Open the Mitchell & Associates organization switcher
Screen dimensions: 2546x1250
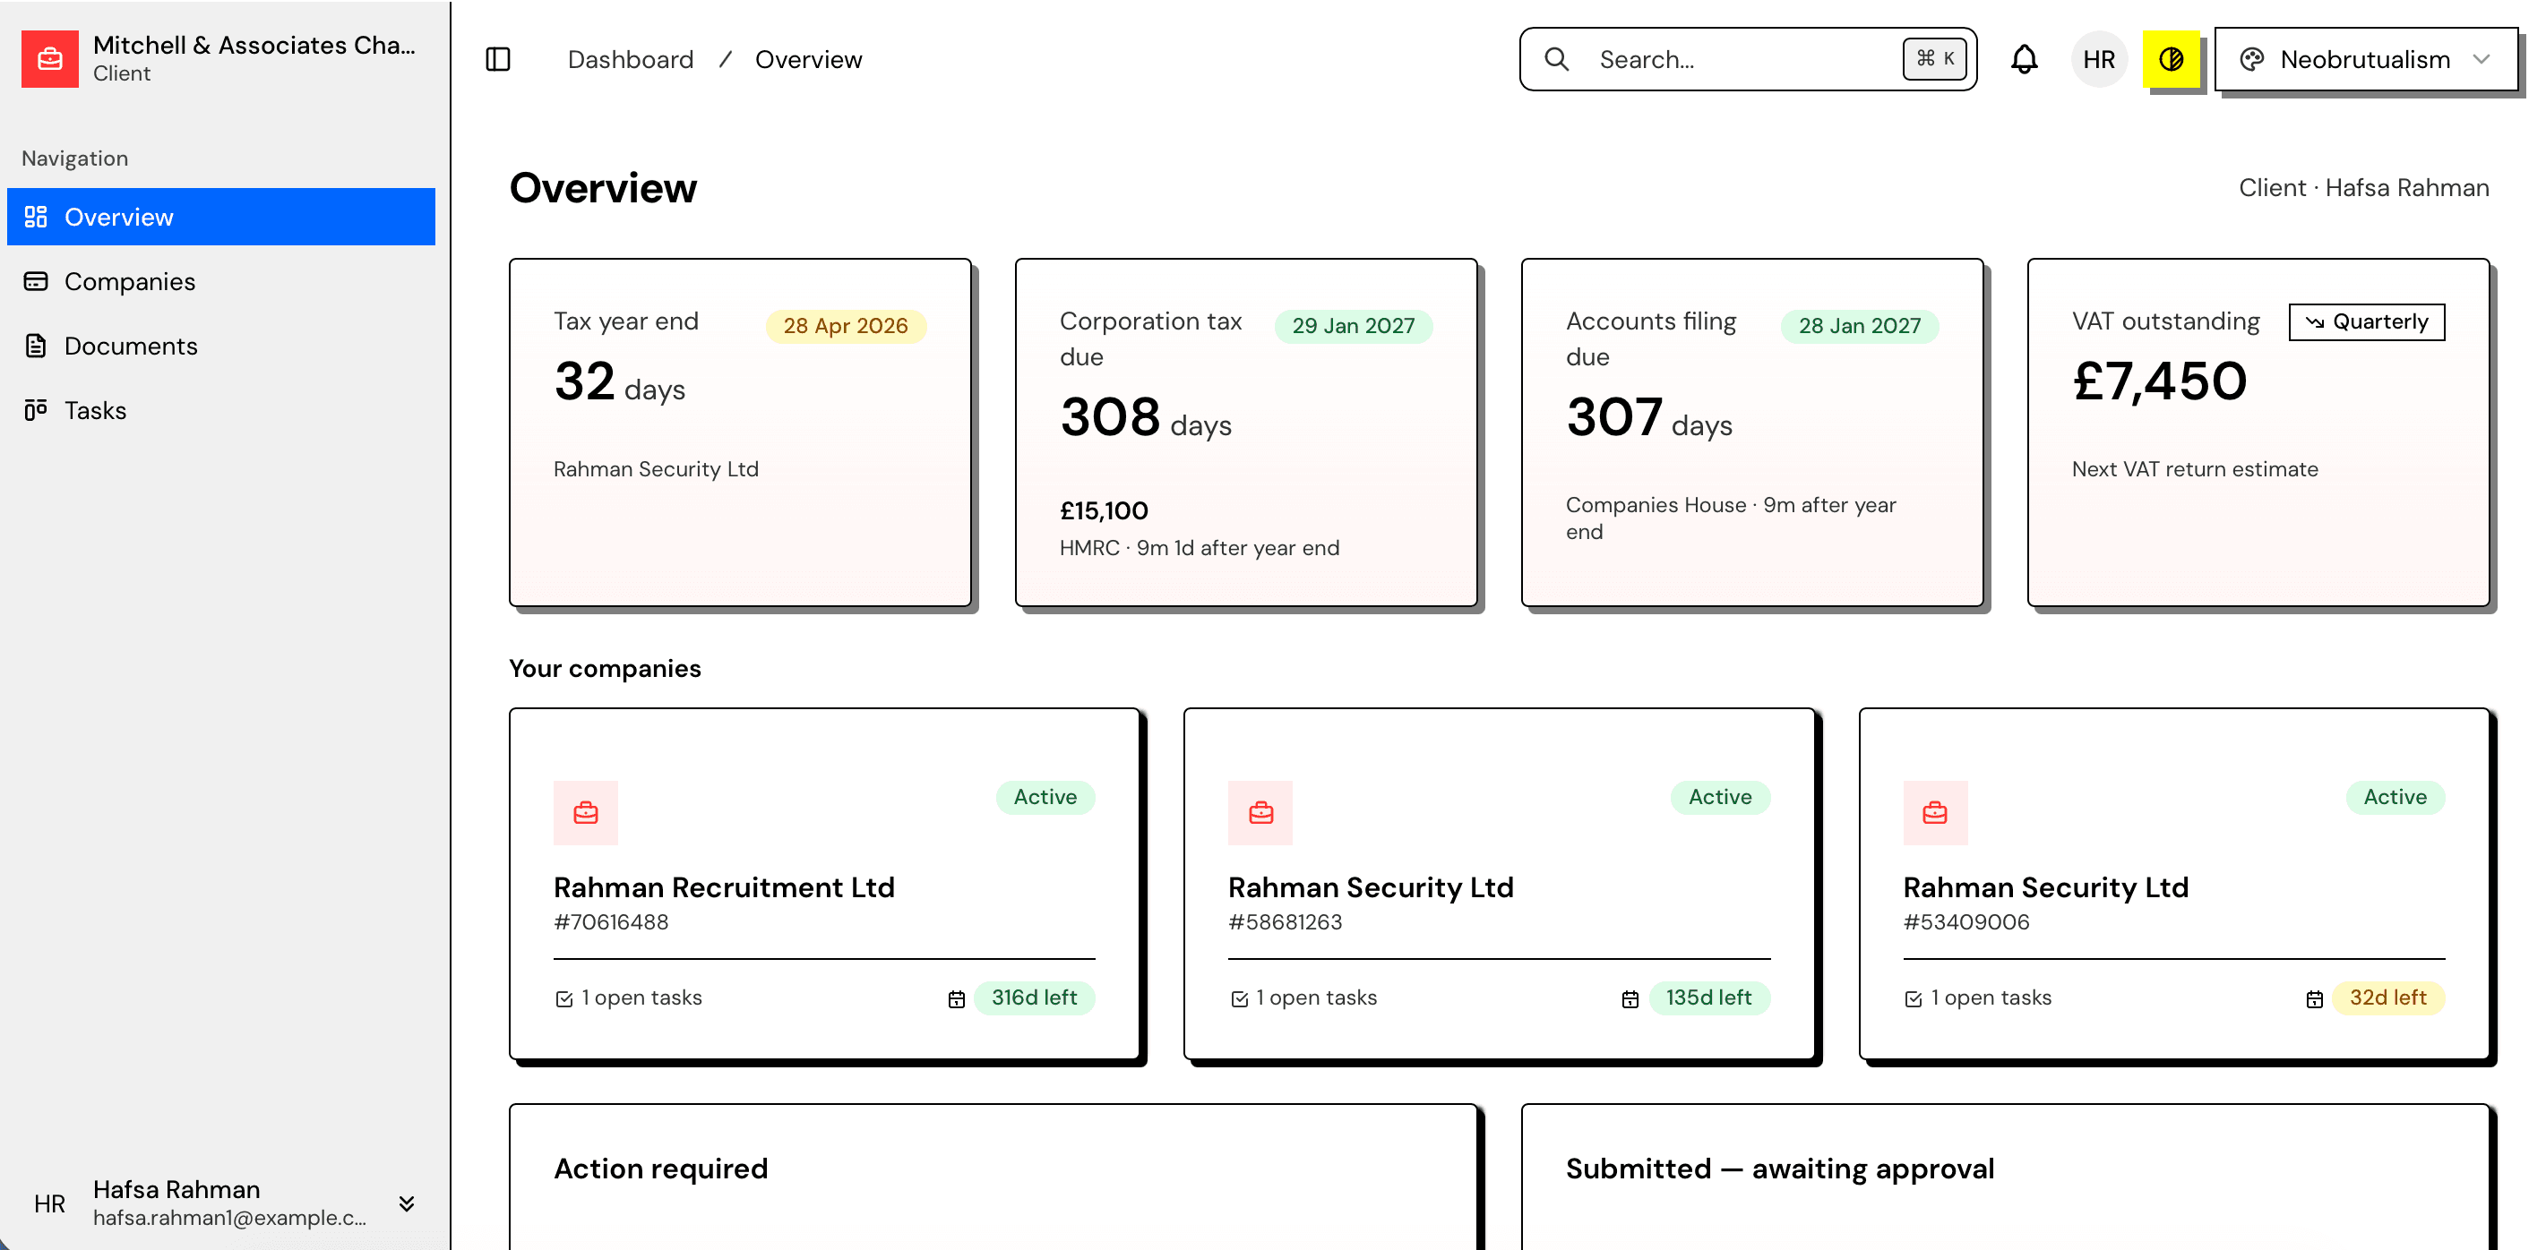(253, 57)
